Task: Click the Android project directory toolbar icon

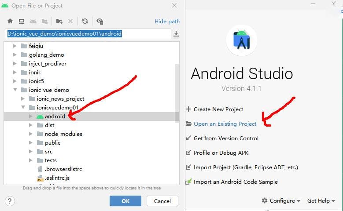Action: pyautogui.click(x=33, y=21)
